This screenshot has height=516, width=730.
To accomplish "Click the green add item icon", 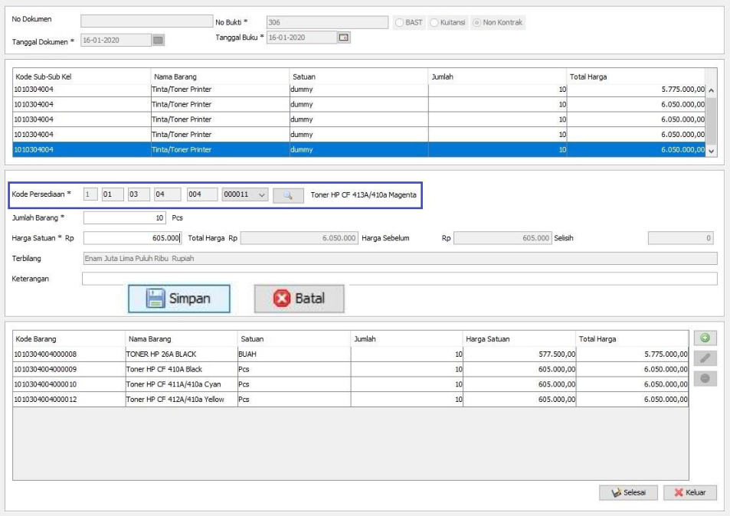I will click(704, 338).
